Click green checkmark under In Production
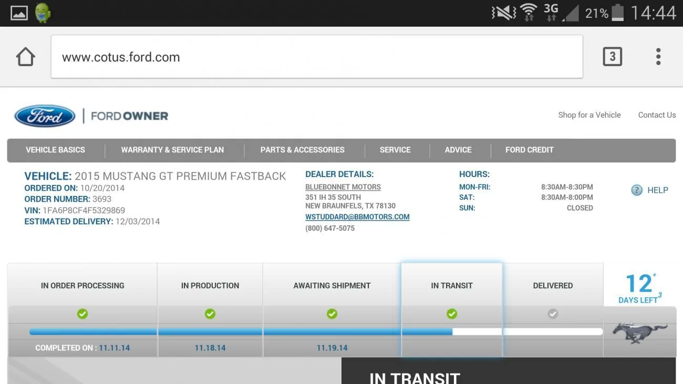Viewport: 683px width, 384px height. point(210,314)
